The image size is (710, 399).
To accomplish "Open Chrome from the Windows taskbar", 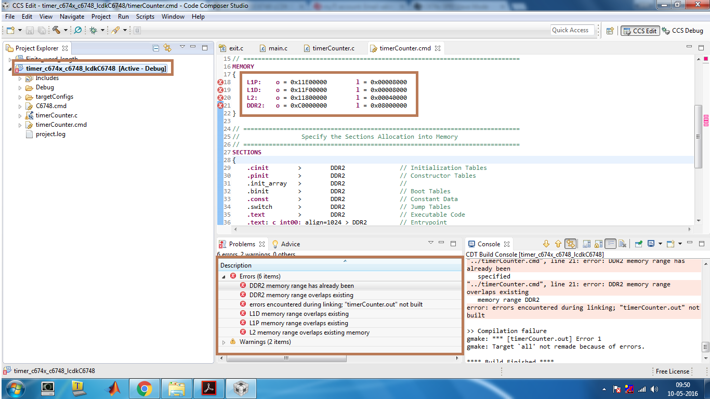I will coord(144,389).
